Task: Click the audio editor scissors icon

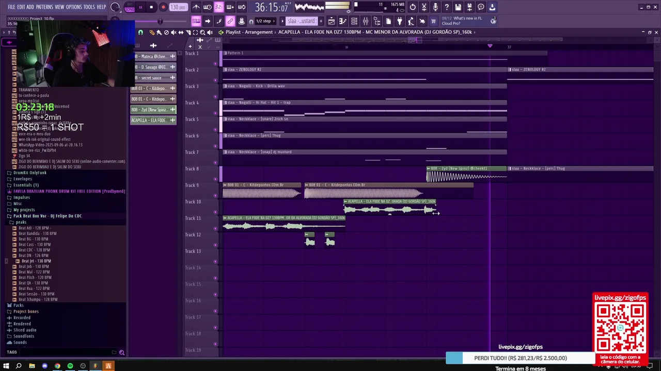Action: [x=424, y=7]
